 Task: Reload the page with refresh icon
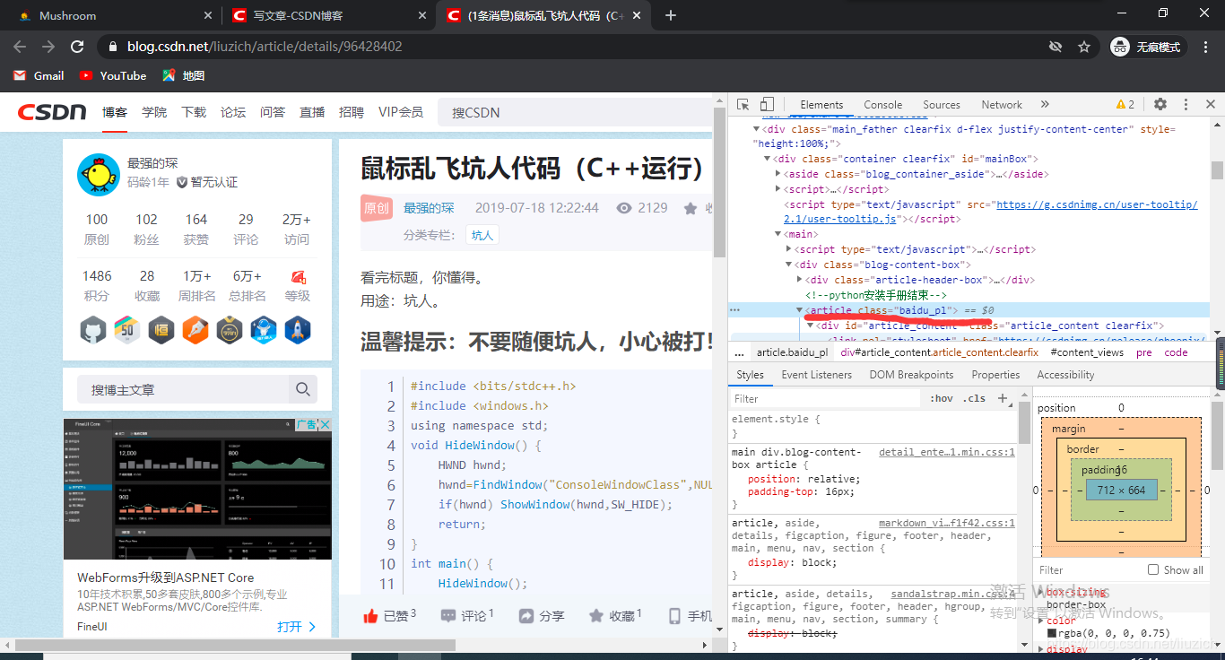tap(77, 47)
